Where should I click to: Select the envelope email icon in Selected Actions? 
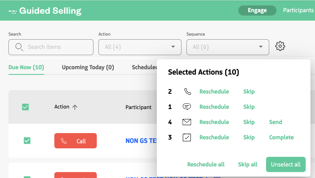click(187, 122)
